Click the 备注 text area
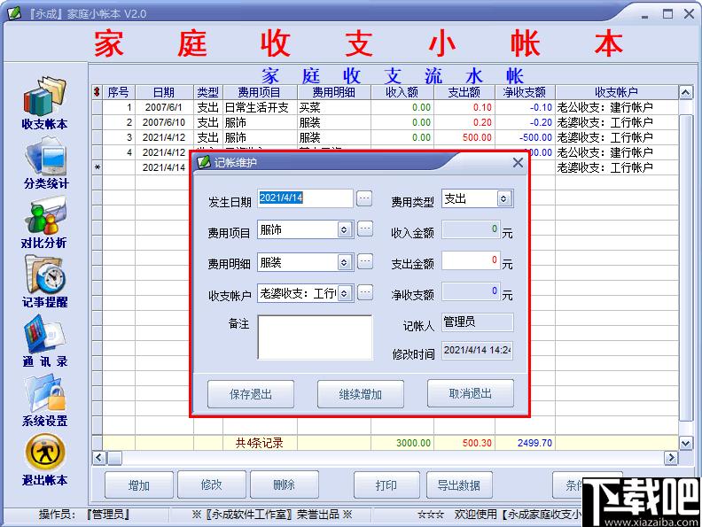The image size is (702, 527). point(316,337)
